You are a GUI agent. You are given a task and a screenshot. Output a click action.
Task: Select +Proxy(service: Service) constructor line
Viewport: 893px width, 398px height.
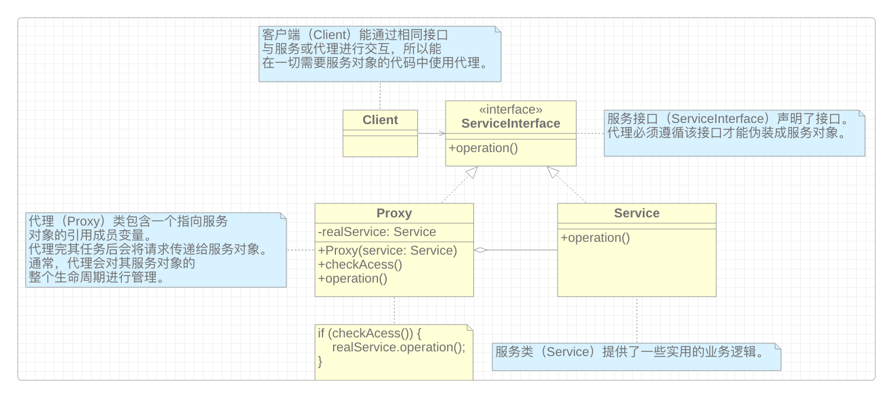(x=388, y=251)
